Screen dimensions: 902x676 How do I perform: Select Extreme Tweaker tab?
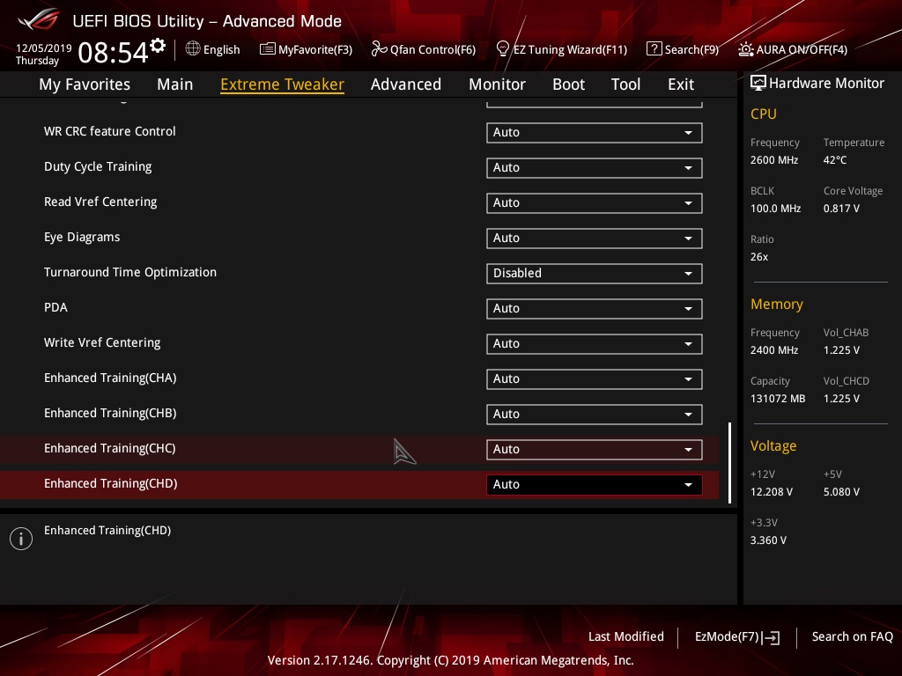pyautogui.click(x=283, y=84)
